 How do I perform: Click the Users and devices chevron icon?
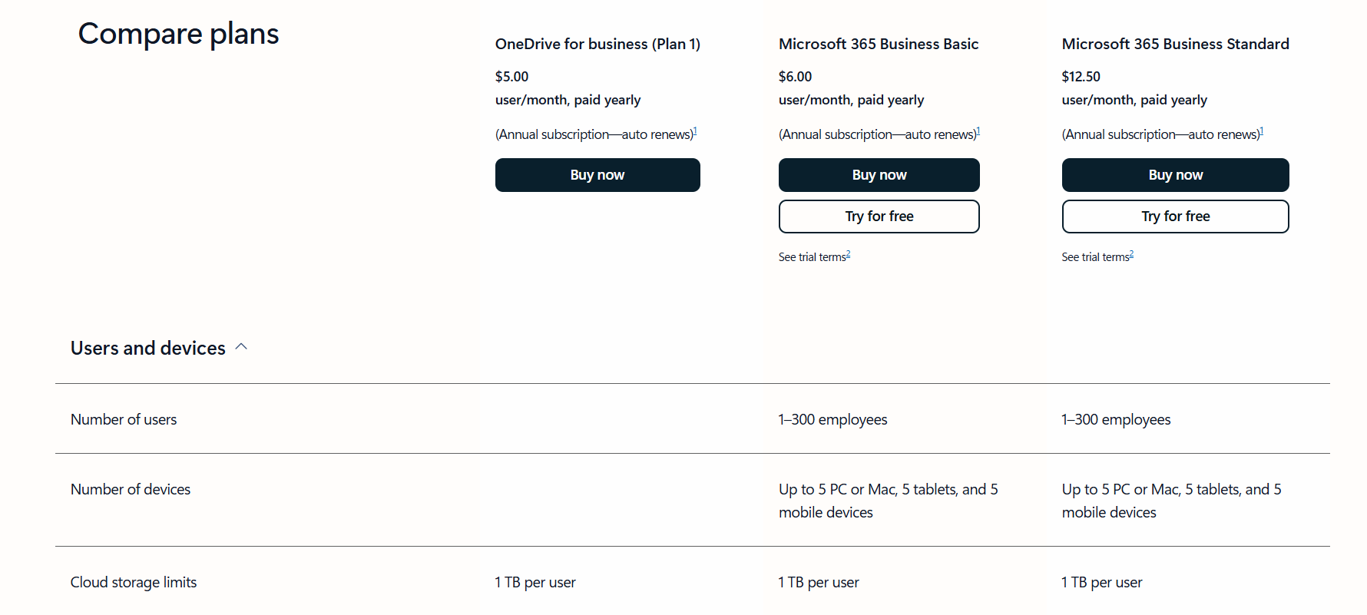pyautogui.click(x=241, y=346)
